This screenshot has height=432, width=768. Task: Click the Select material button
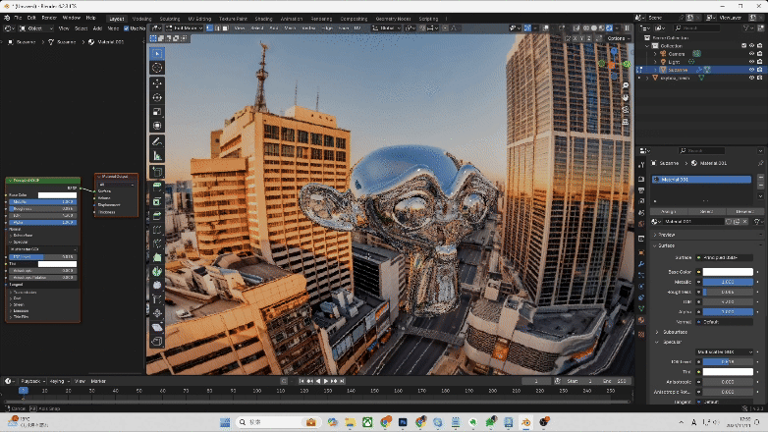tap(706, 212)
